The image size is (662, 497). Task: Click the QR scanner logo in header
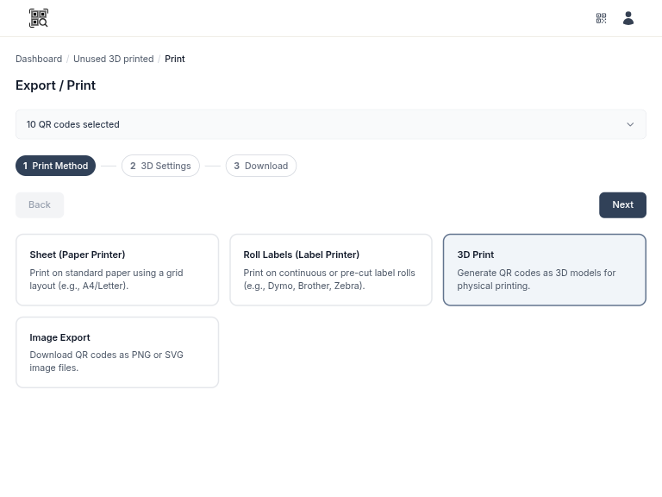click(38, 18)
